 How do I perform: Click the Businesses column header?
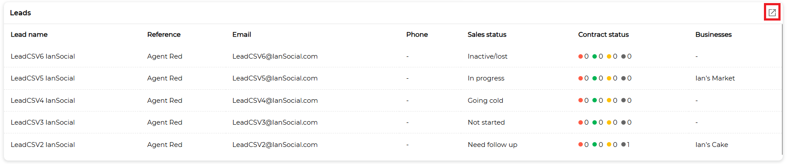713,35
